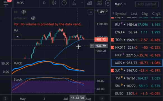This screenshot has width=163, height=101.
Task: Select the NKD1! watchlist row
Action: coord(137,47)
